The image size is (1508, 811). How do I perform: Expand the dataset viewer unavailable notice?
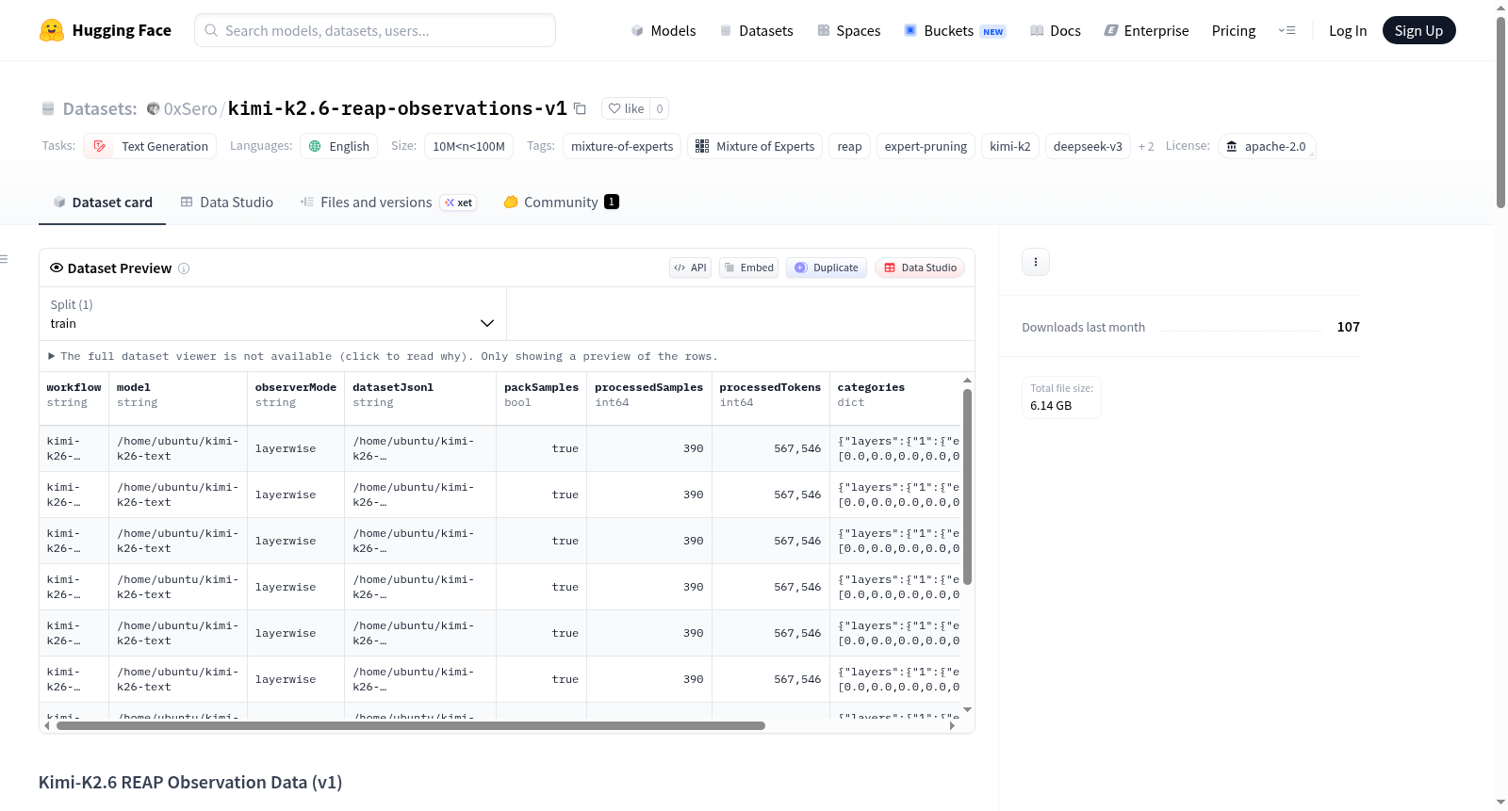tap(383, 356)
